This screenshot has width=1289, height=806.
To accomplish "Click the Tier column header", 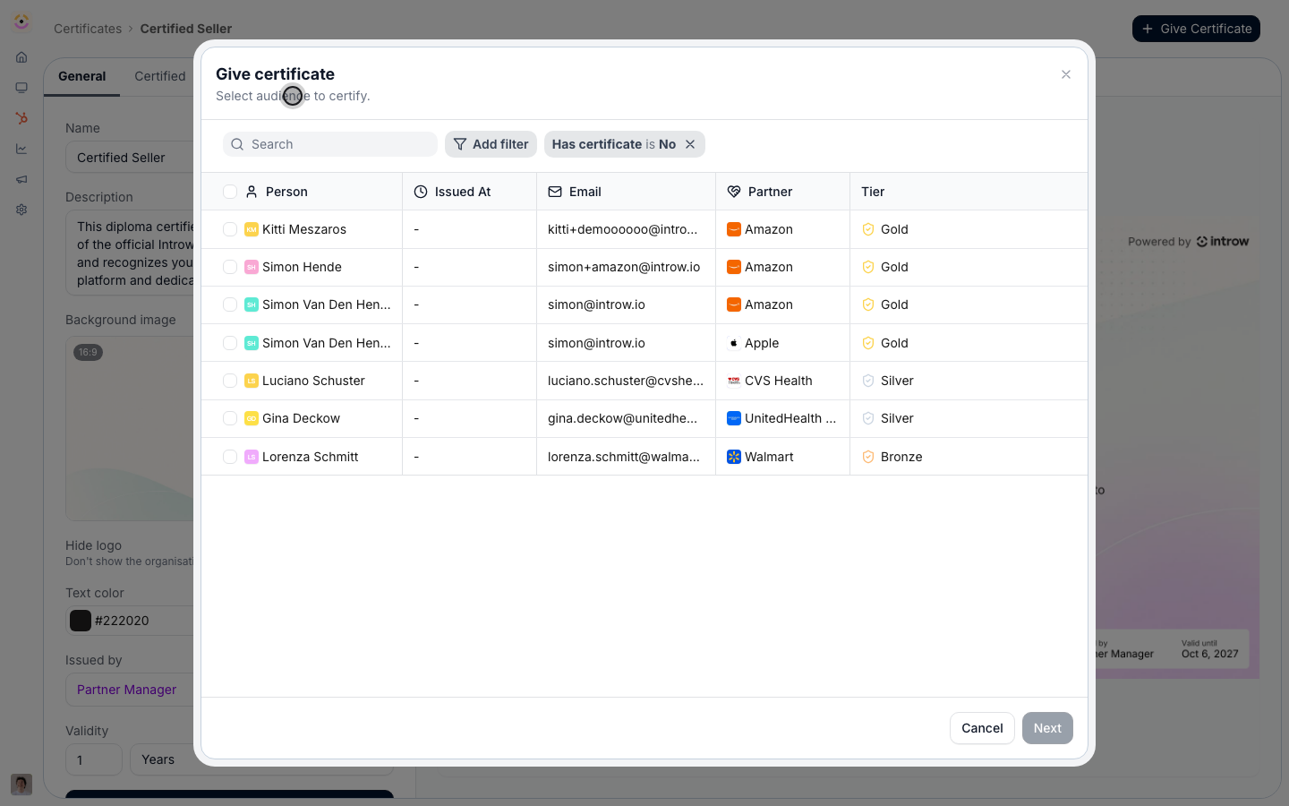I will pyautogui.click(x=873, y=192).
